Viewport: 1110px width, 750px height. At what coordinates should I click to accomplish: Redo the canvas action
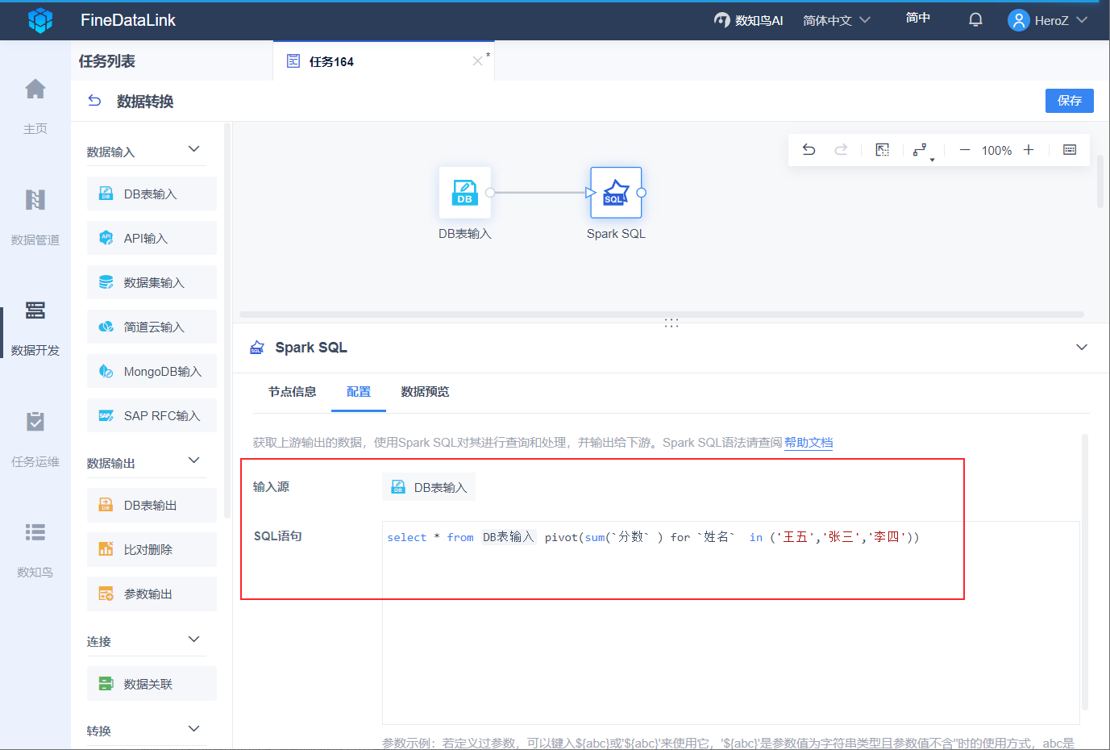(841, 150)
